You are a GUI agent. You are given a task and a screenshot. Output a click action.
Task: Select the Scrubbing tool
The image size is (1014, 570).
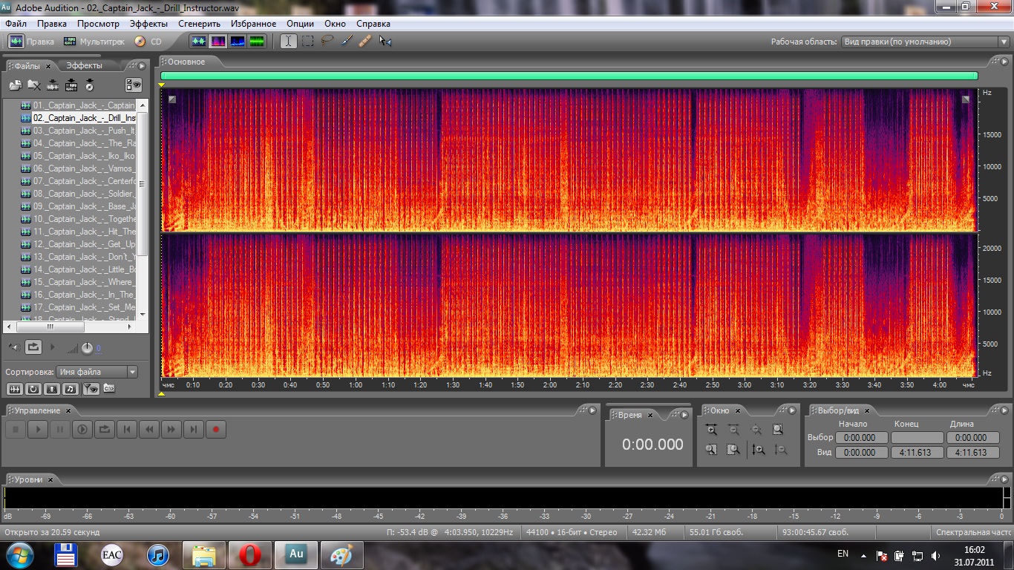click(385, 42)
